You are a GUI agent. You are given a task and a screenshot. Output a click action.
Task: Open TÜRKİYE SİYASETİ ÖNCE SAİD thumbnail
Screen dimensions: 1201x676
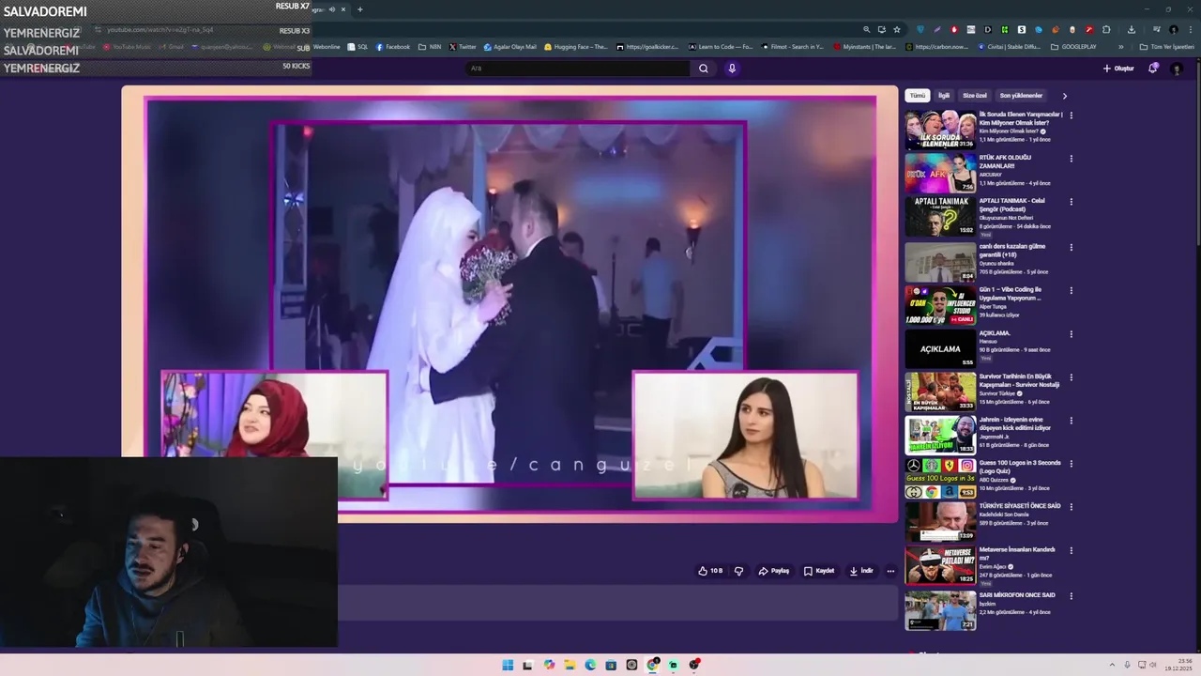[940, 522]
